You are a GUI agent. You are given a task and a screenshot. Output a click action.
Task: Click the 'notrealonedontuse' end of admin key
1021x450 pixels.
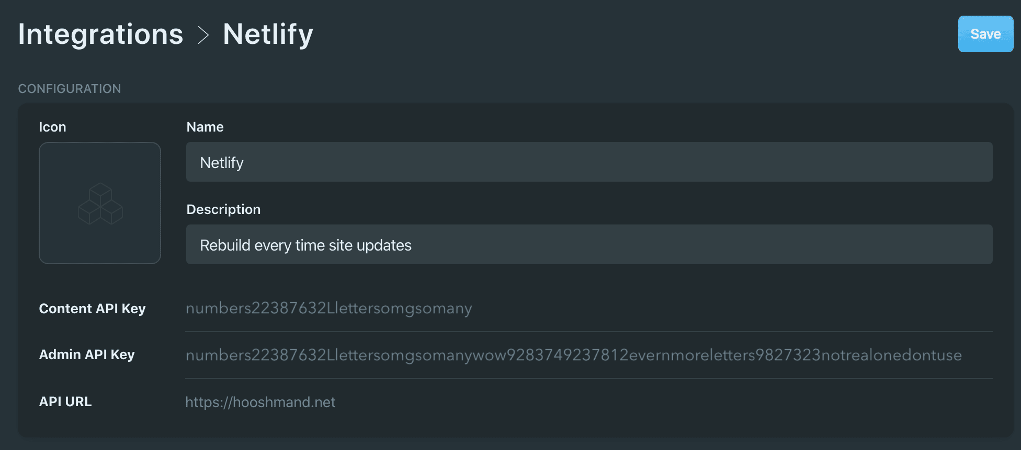coord(891,355)
